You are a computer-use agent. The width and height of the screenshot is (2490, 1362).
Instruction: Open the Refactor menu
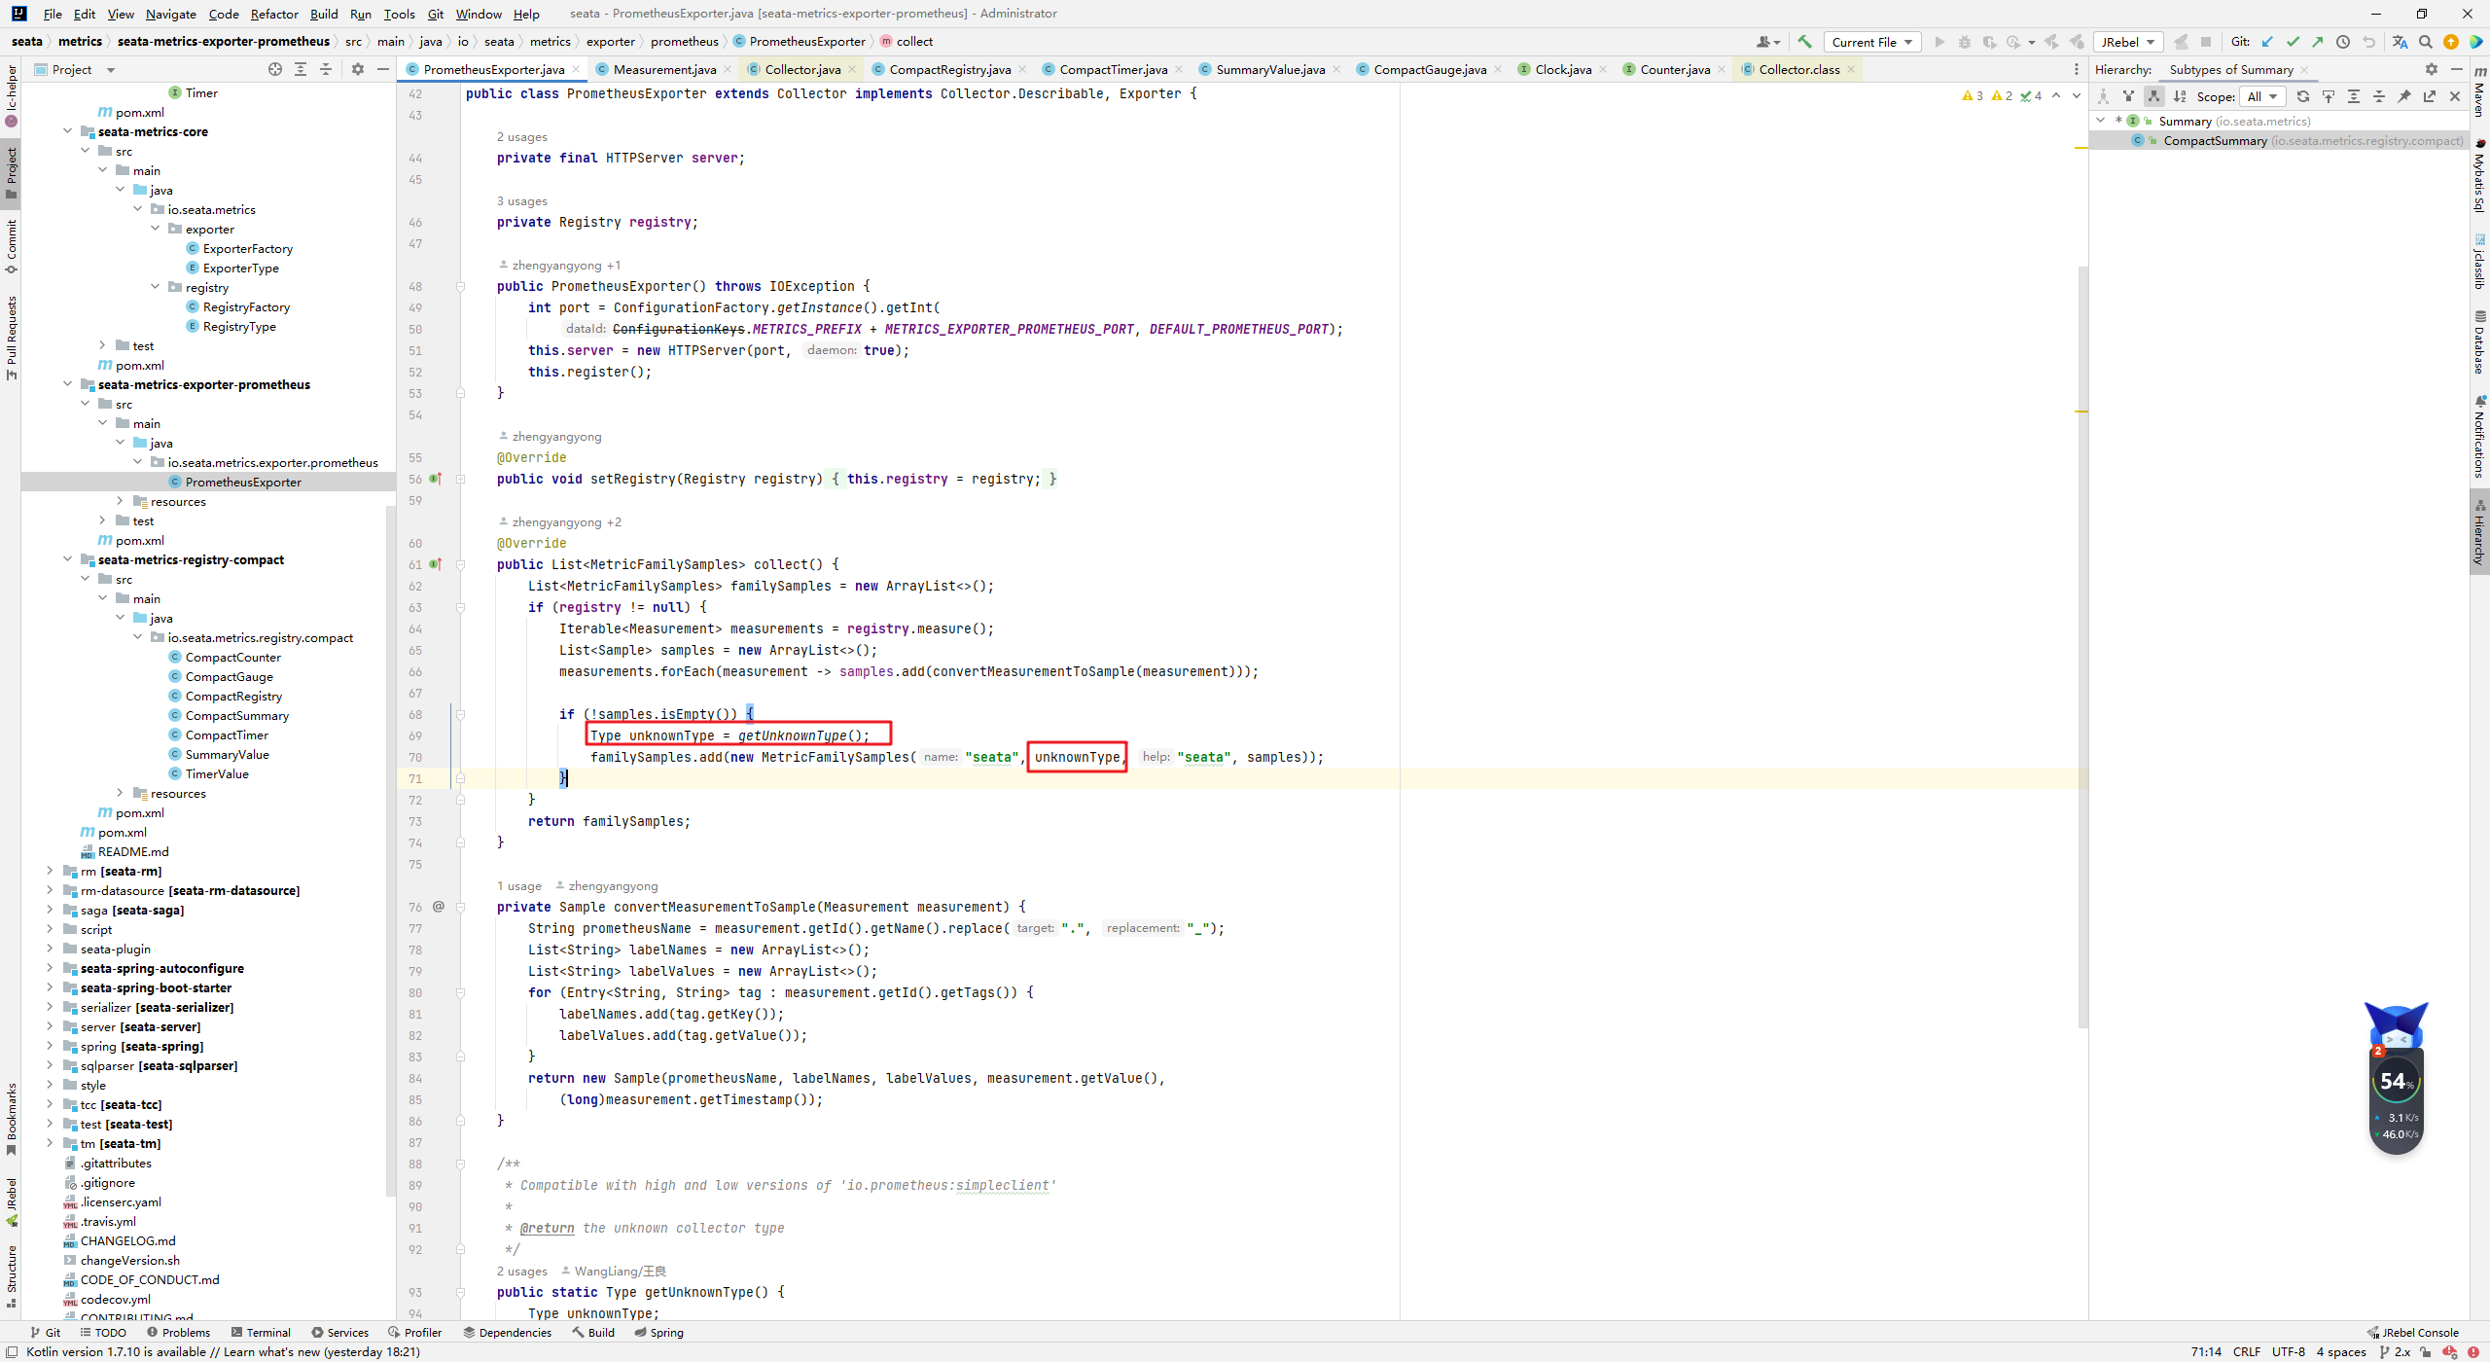273,14
